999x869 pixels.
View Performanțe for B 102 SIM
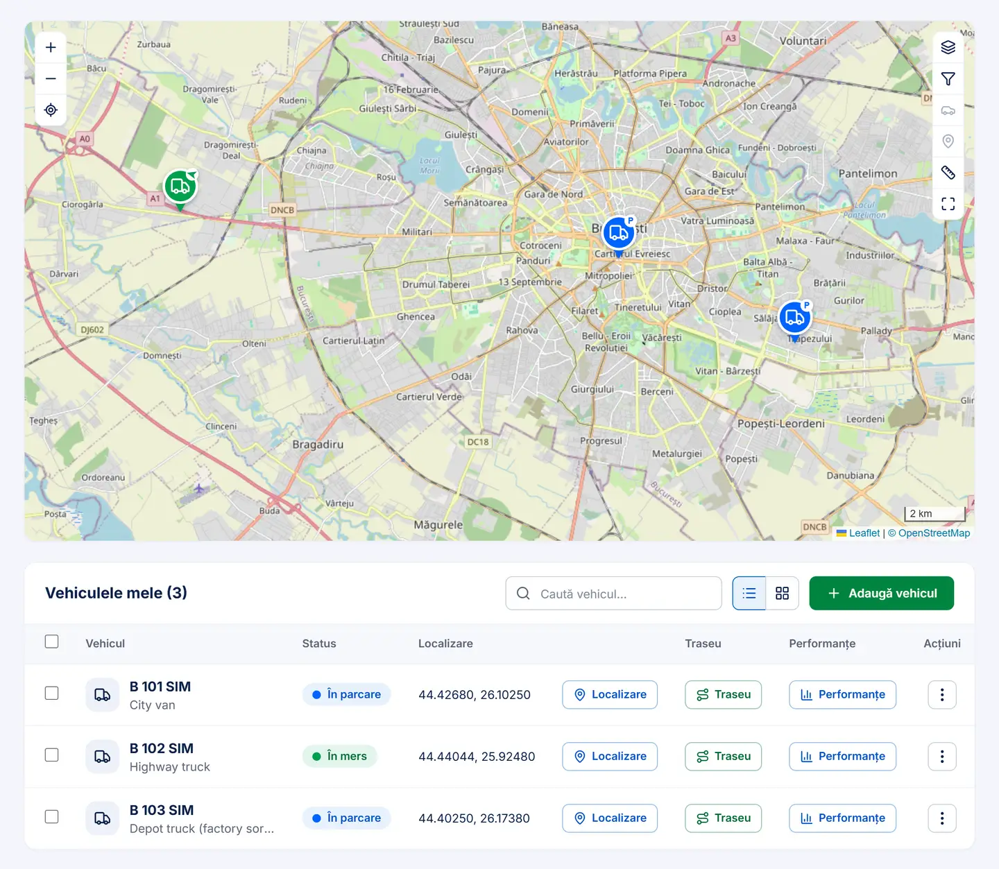(843, 757)
